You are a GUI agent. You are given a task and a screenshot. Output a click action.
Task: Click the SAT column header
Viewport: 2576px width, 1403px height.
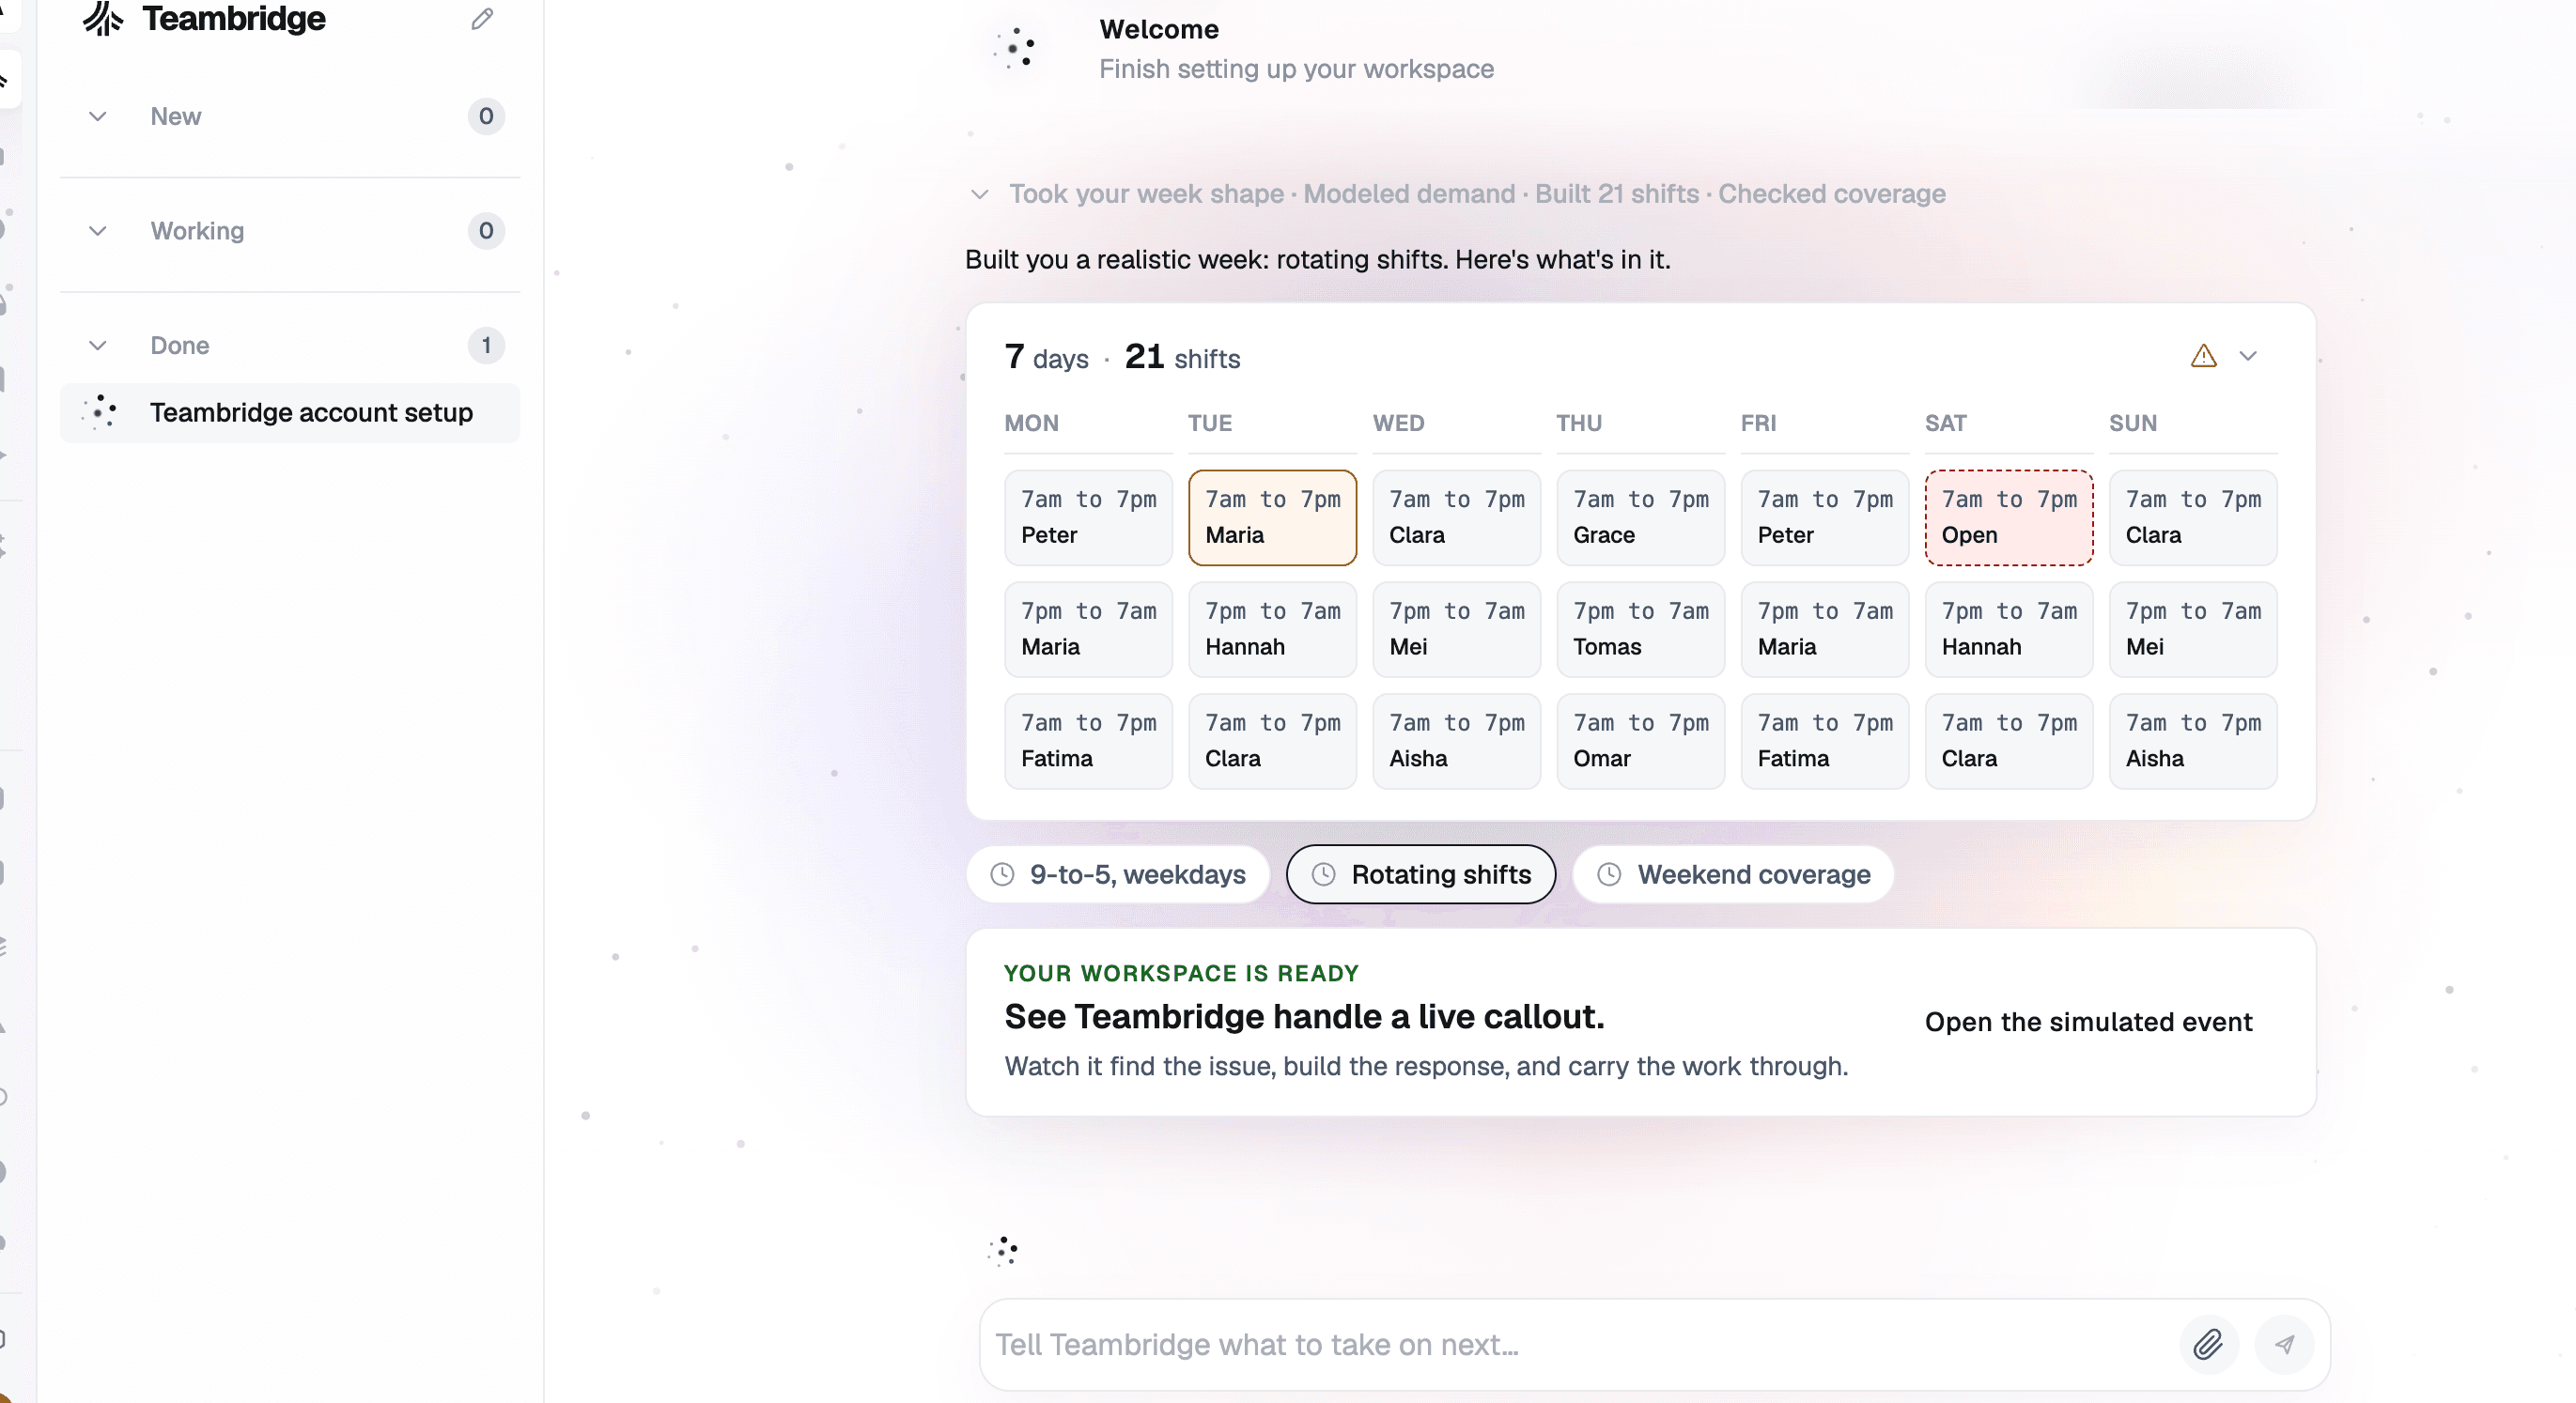[x=1945, y=424]
